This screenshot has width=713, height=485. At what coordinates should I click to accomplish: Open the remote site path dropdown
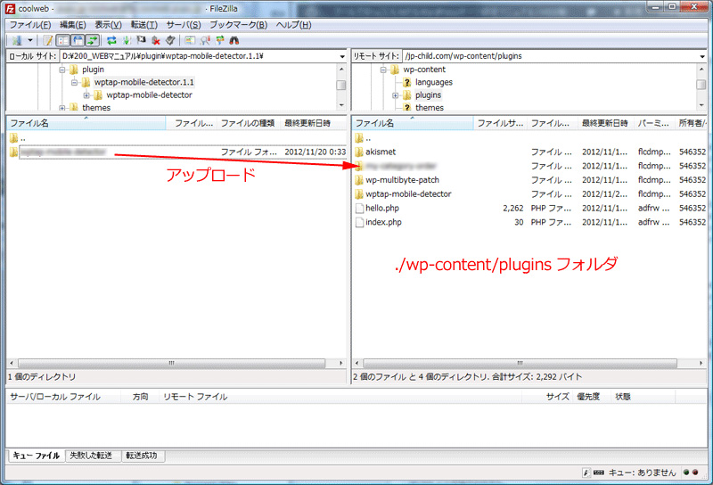point(702,56)
